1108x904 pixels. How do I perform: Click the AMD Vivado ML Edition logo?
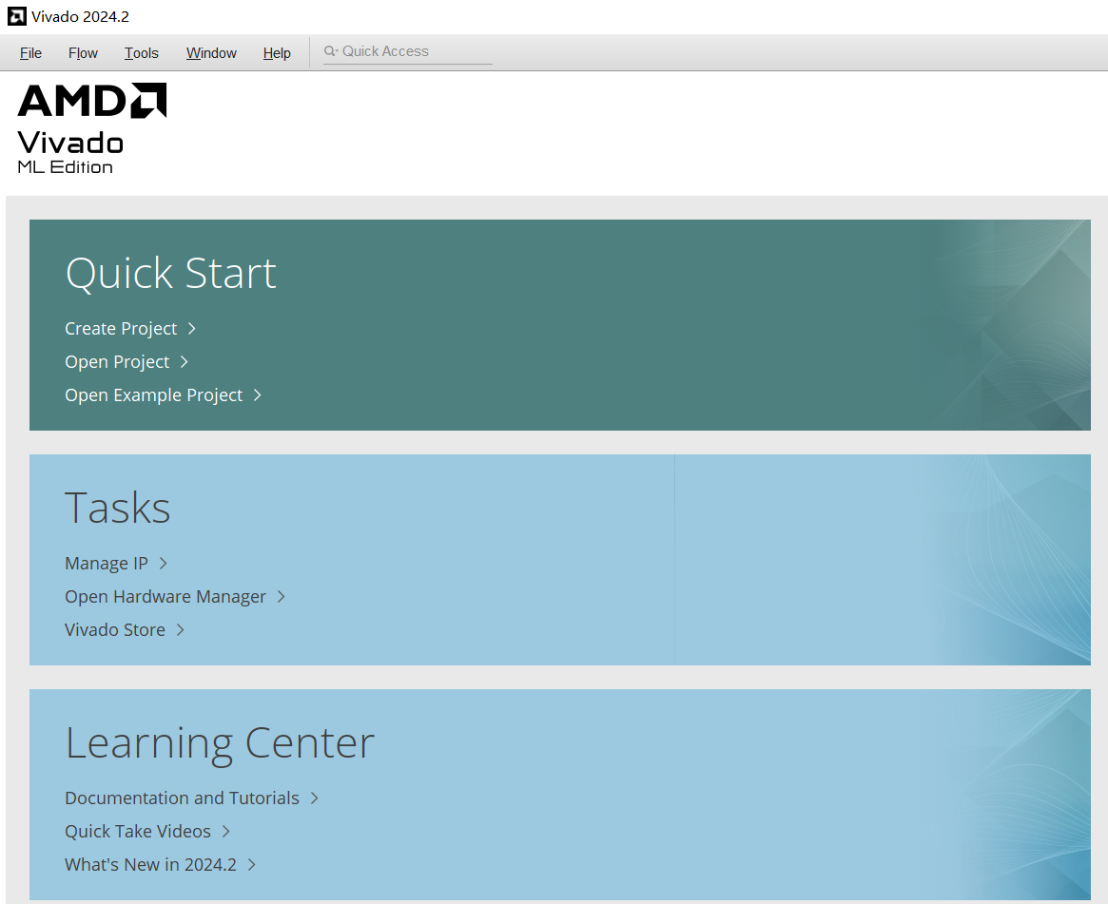pyautogui.click(x=92, y=128)
